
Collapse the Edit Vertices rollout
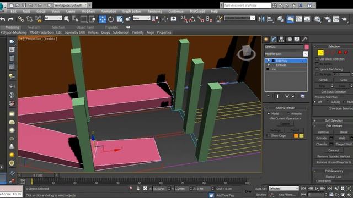coord(334,126)
